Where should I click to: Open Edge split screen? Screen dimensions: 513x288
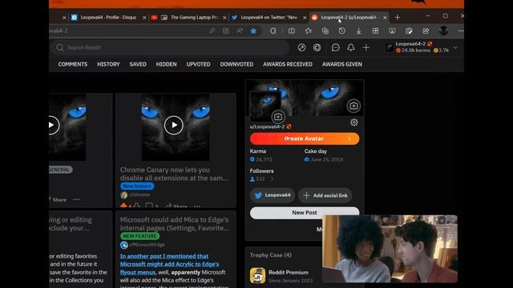291,30
